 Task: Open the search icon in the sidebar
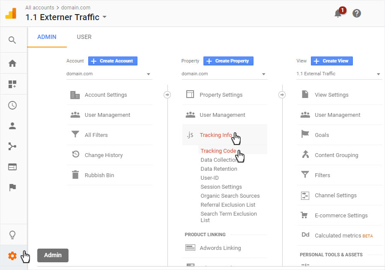tap(12, 40)
